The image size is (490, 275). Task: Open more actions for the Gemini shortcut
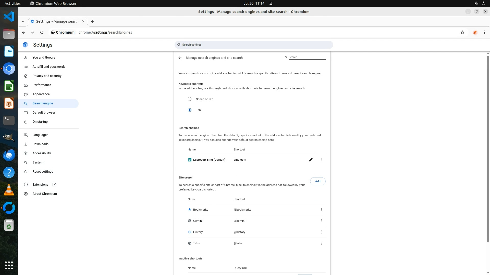coord(322,221)
